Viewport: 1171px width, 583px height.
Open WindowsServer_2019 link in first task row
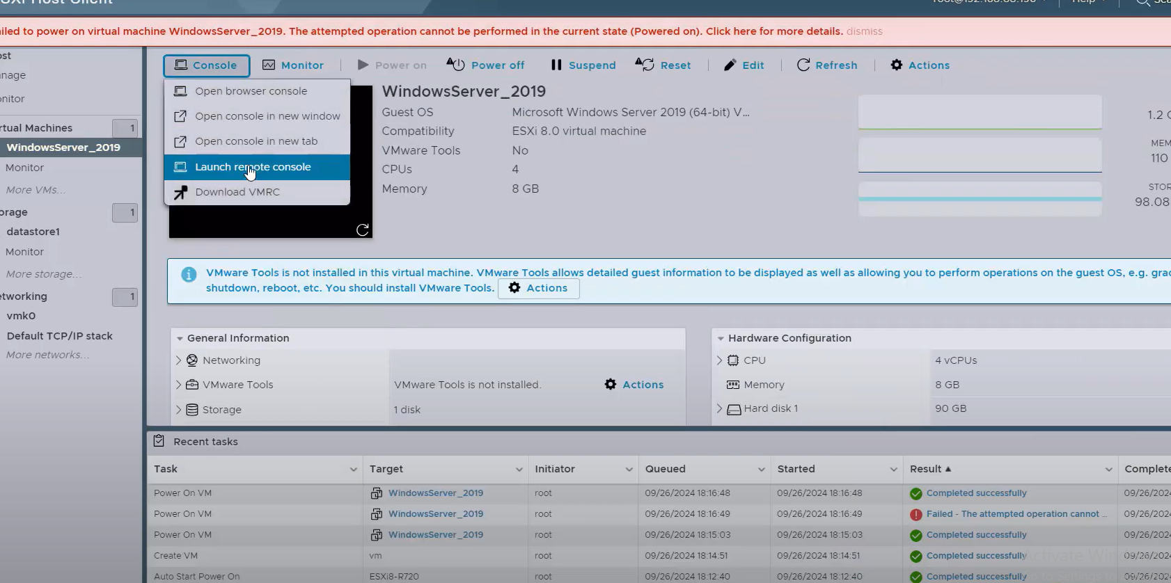(436, 493)
